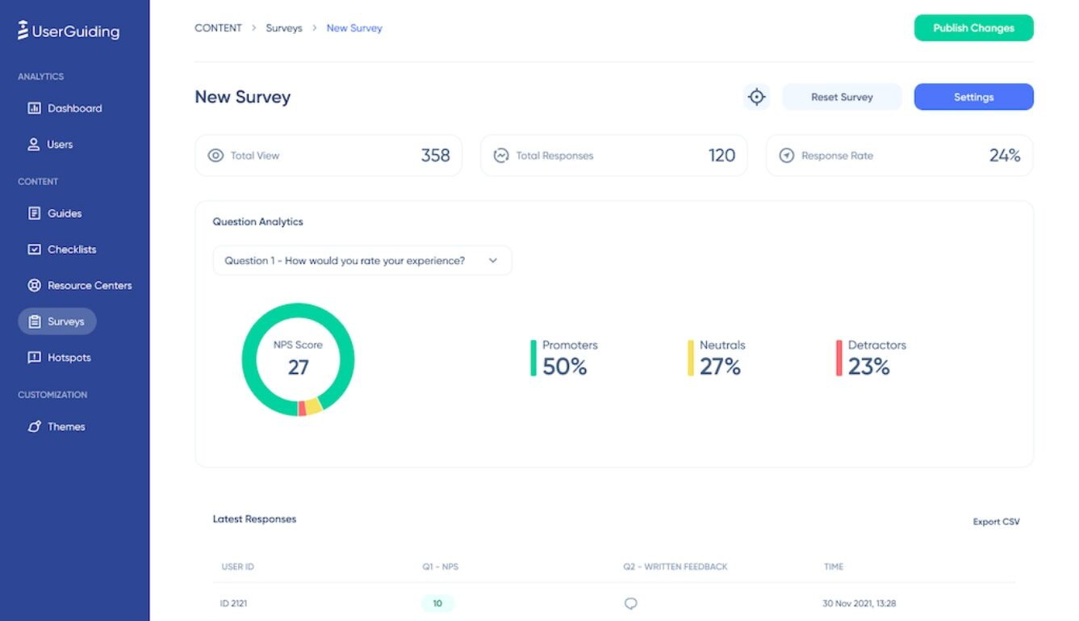Click the Response Rate arrow icon
The height and width of the screenshot is (621, 1079).
tap(787, 155)
